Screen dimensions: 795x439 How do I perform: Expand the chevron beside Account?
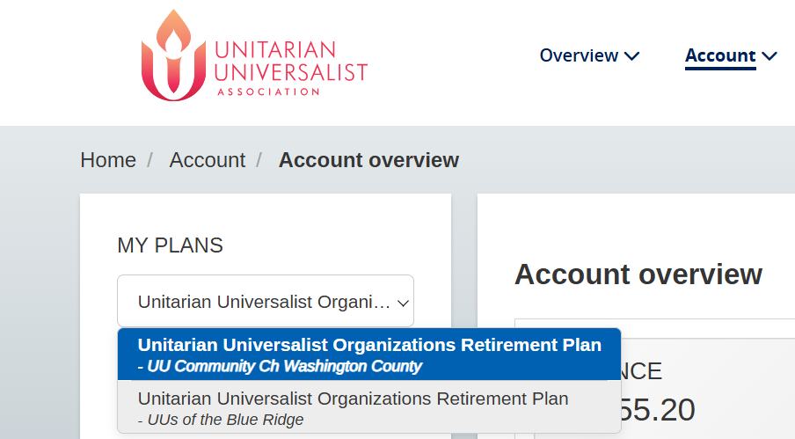click(x=769, y=56)
